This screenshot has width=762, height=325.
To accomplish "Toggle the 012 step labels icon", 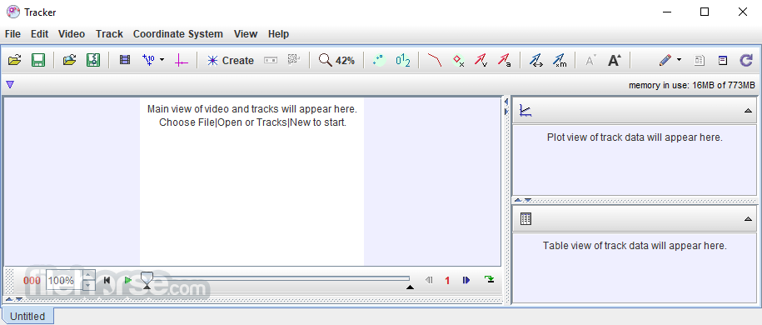I will tap(403, 60).
